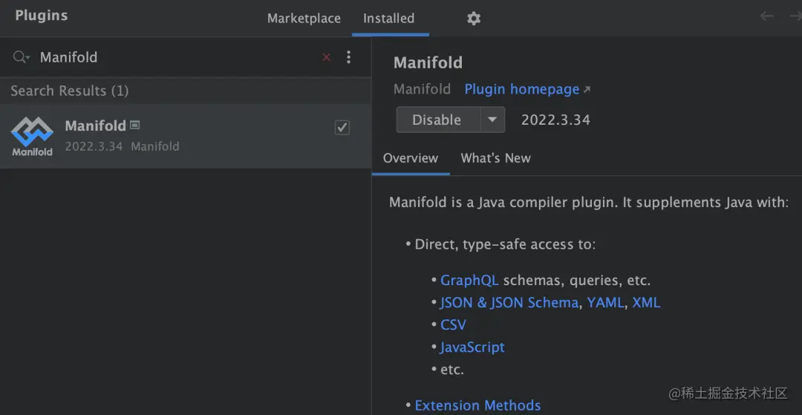Image resolution: width=802 pixels, height=415 pixels.
Task: Focus the plugin search field
Action: click(171, 57)
